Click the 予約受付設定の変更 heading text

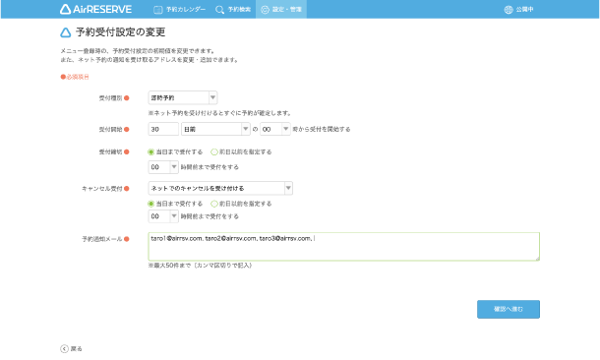[x=121, y=32]
